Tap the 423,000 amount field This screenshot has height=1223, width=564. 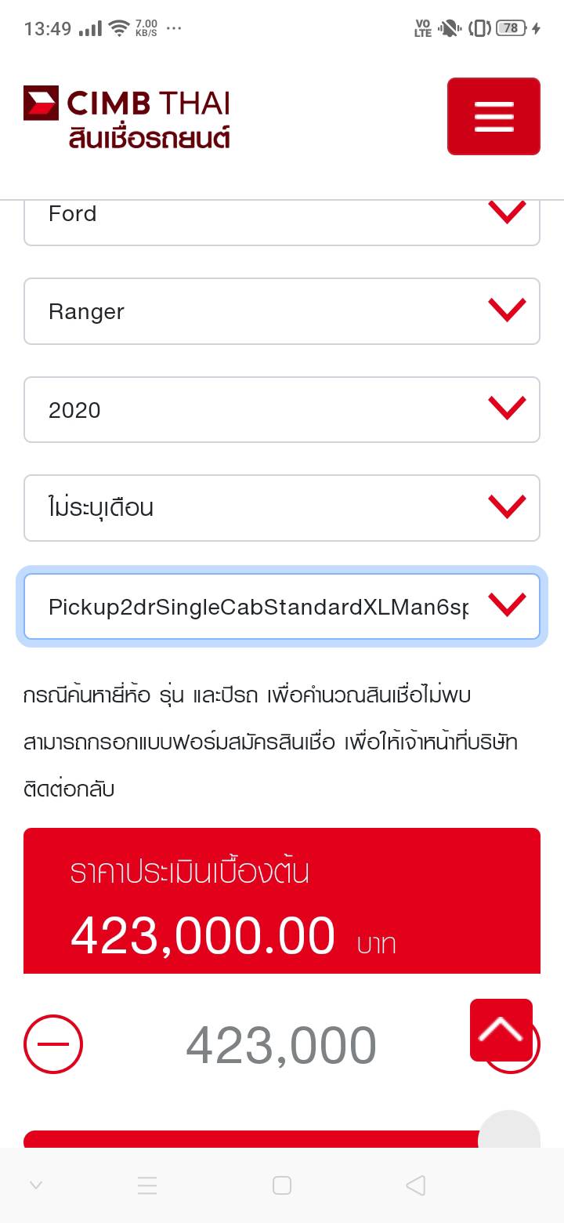[281, 1045]
